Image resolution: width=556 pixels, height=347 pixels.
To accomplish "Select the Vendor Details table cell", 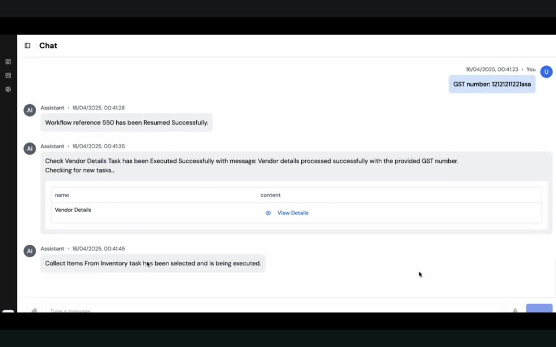I will click(73, 210).
